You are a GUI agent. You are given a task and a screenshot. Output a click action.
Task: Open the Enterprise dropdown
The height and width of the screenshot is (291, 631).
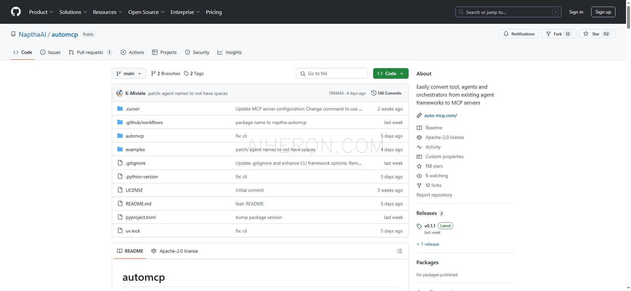pos(185,12)
